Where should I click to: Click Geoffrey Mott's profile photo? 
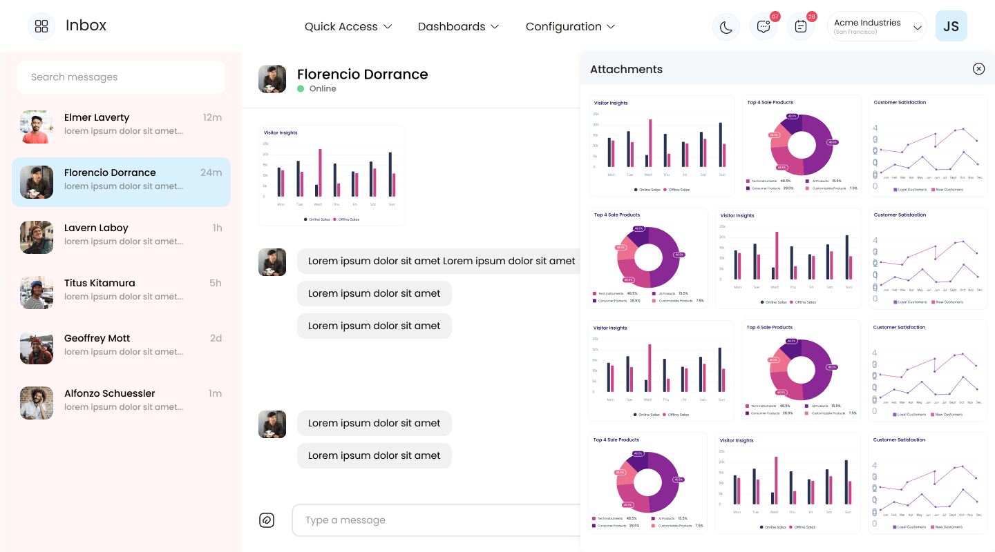37,348
